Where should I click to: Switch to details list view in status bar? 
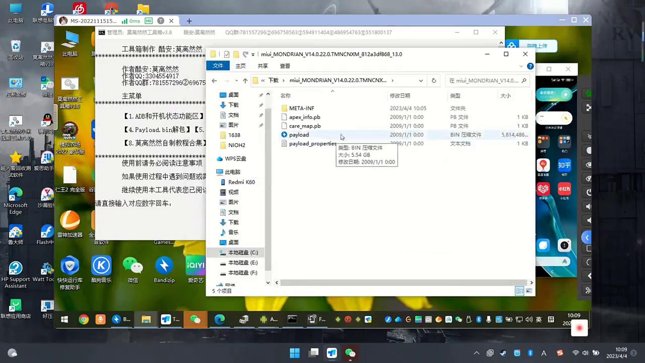[520, 291]
